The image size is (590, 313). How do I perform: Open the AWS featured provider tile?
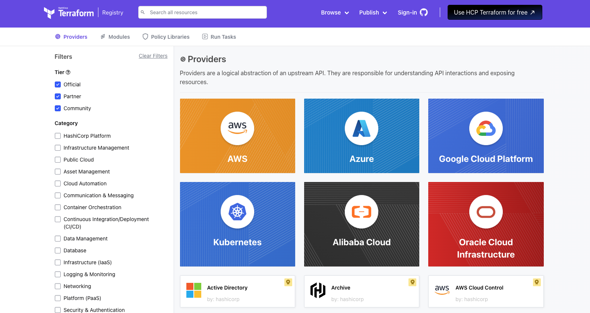[x=237, y=136]
